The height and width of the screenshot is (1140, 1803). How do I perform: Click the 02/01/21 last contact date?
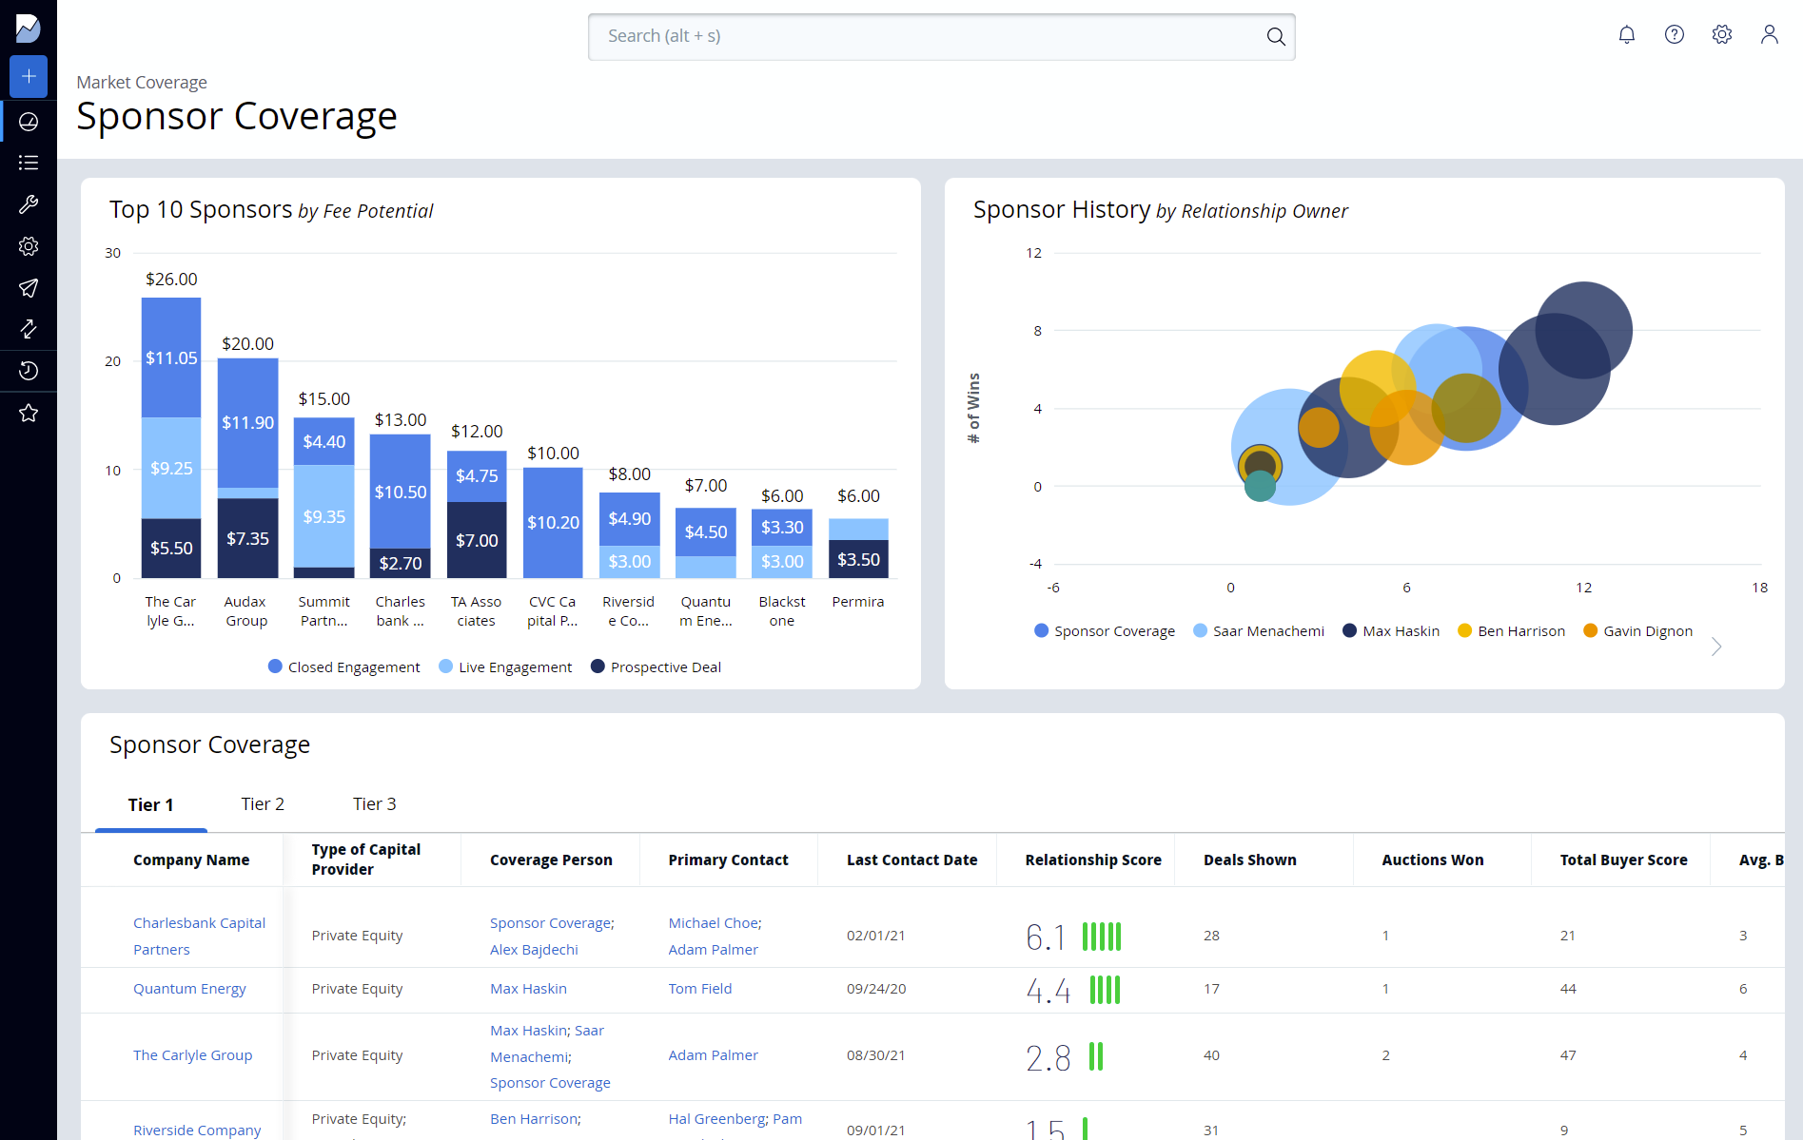pyautogui.click(x=876, y=936)
